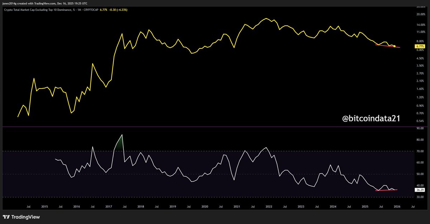This screenshot has width=430, height=224.
Task: Click the 8.00% price axis label
Action: coord(420,41)
